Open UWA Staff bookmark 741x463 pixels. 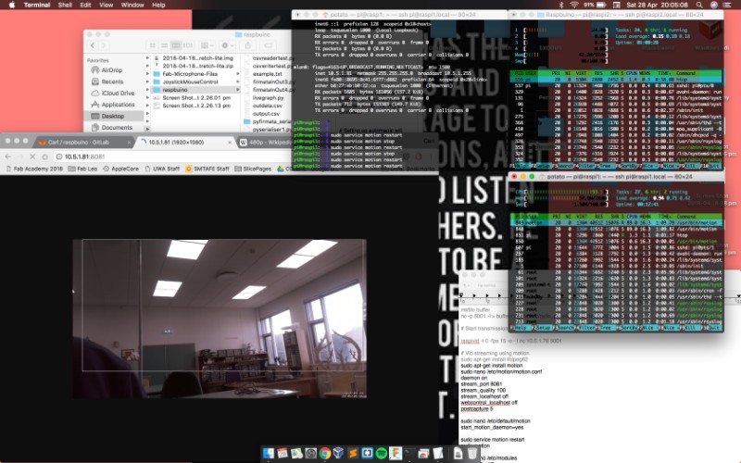pyautogui.click(x=161, y=169)
